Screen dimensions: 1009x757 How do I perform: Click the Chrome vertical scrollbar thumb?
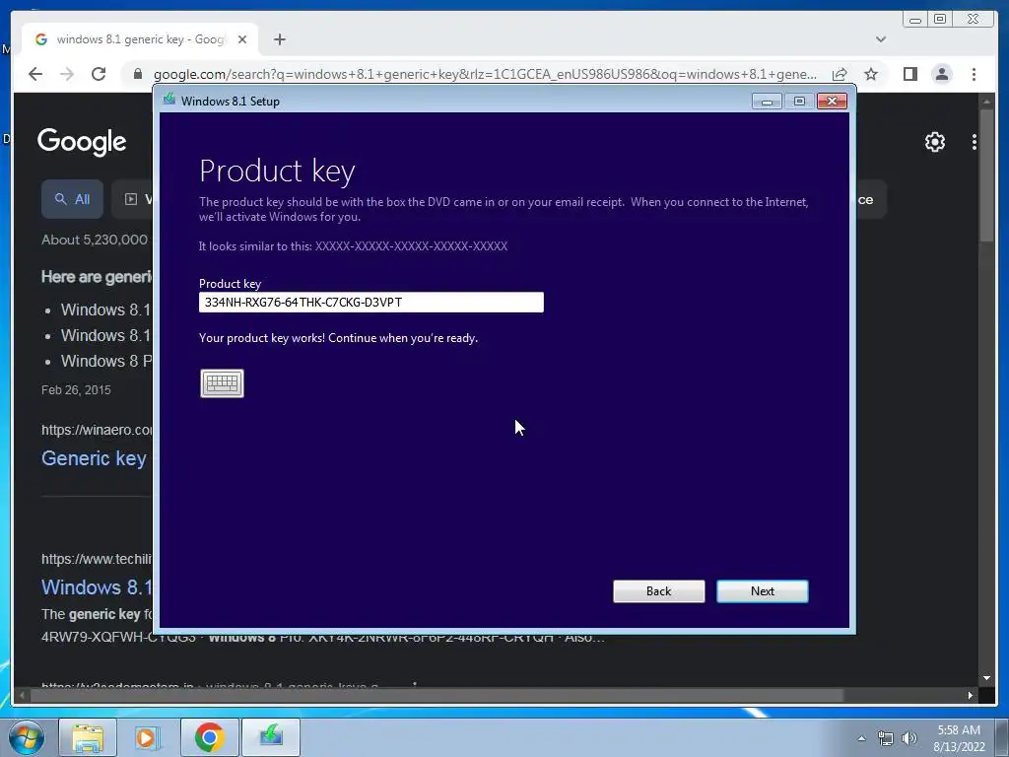click(x=986, y=175)
